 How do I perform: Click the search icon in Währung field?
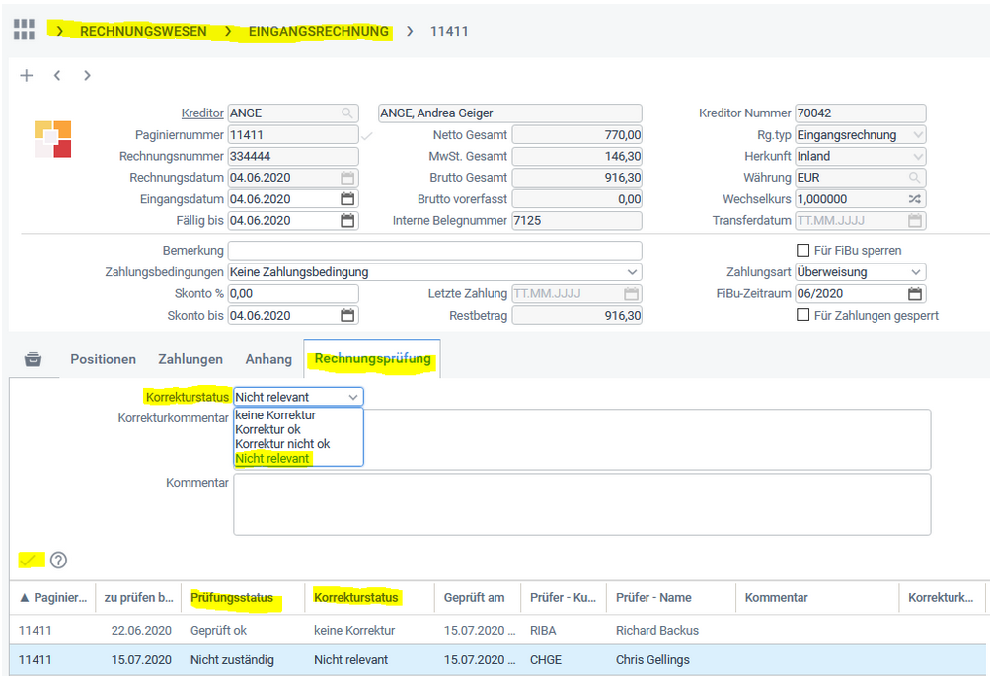click(915, 178)
